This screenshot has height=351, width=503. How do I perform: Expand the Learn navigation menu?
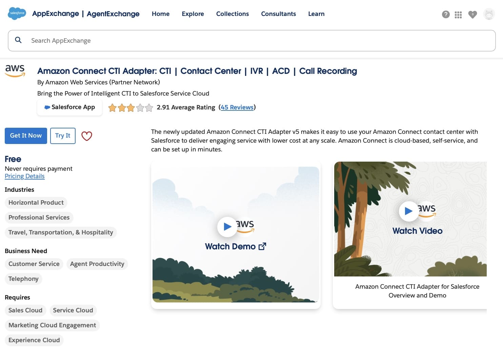[x=316, y=14]
